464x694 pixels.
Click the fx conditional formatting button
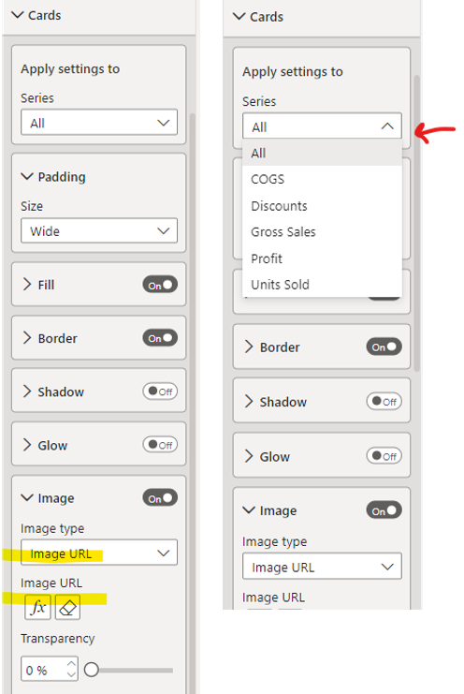point(38,607)
